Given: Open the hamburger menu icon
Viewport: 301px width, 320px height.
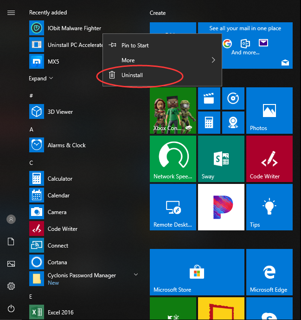Looking at the screenshot, I should (x=11, y=13).
